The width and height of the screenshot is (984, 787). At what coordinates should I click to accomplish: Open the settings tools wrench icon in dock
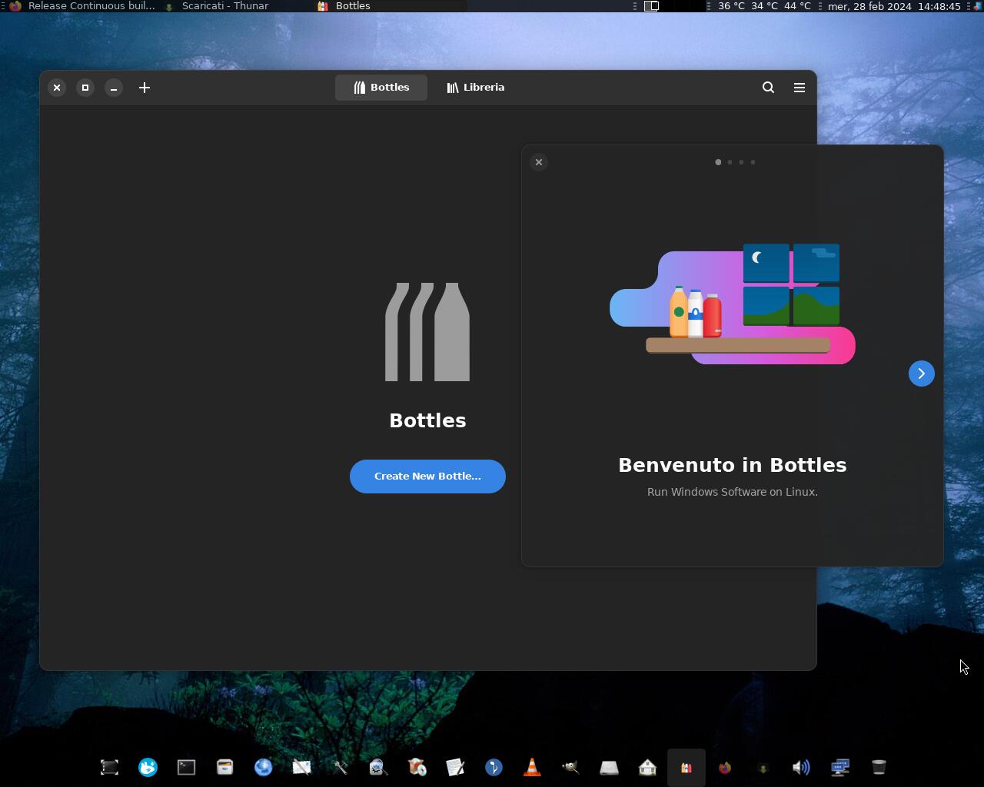(x=340, y=767)
